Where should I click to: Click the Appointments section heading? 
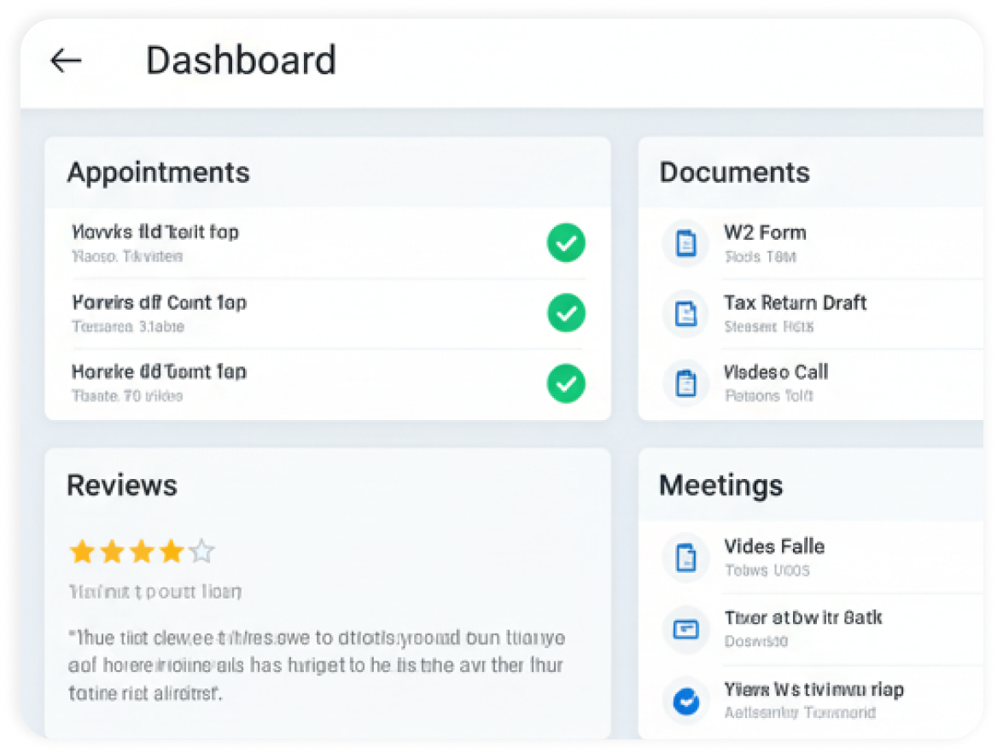(x=159, y=172)
